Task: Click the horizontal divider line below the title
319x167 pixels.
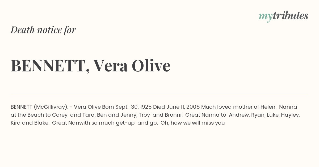Action: pyautogui.click(x=159, y=94)
